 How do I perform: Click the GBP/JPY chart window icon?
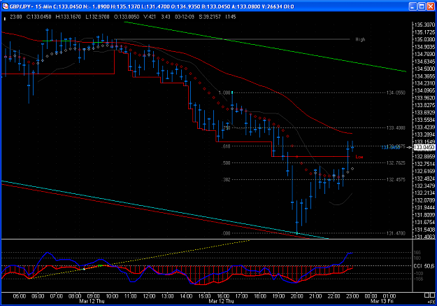coord(6,6)
